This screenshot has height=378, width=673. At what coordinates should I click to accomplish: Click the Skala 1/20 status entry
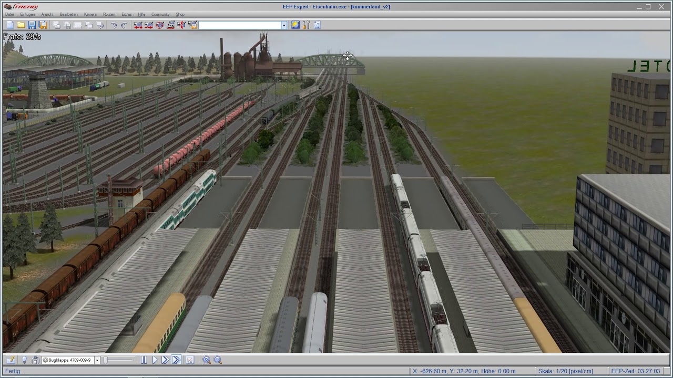coord(565,371)
